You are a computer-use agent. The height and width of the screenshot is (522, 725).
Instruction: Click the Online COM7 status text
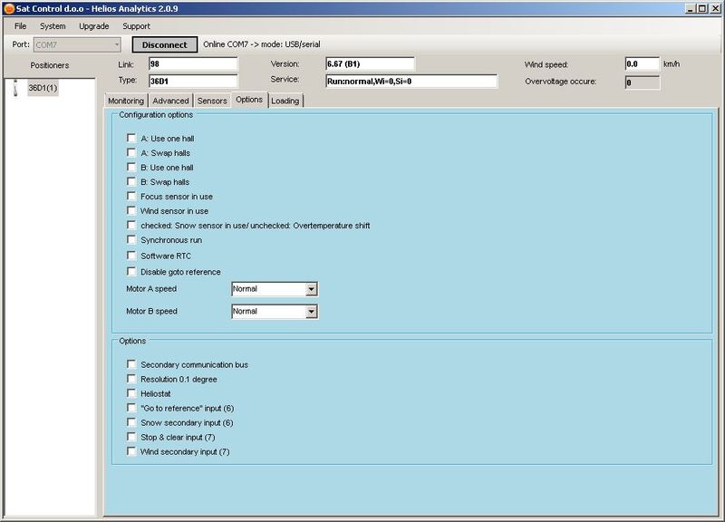[x=262, y=44]
